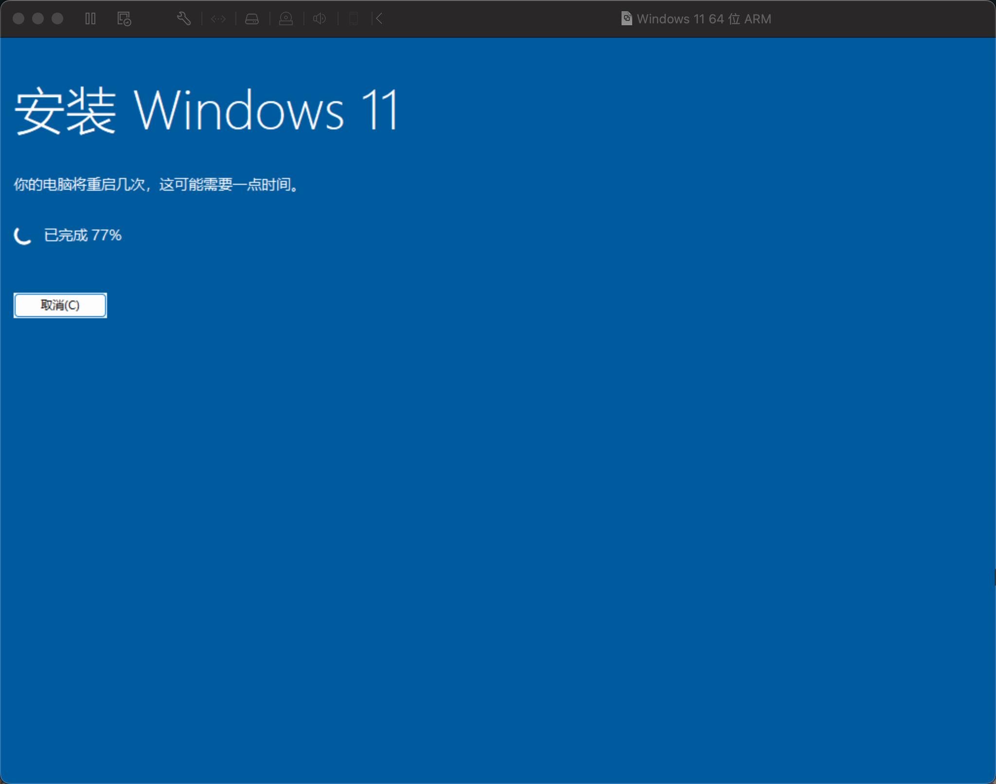
Task: Click the sound card speaker icon
Action: tap(320, 19)
